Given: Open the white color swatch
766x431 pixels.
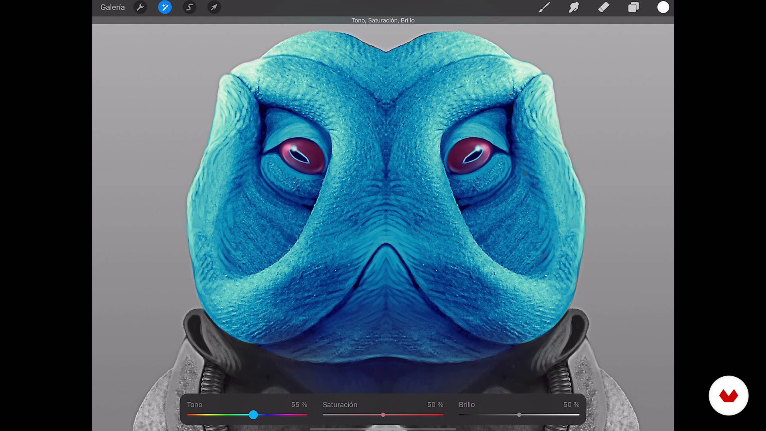Looking at the screenshot, I should (x=663, y=7).
